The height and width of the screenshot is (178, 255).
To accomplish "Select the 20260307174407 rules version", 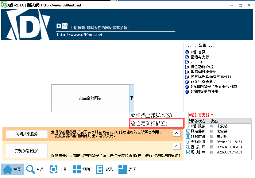I will coord(229,152).
